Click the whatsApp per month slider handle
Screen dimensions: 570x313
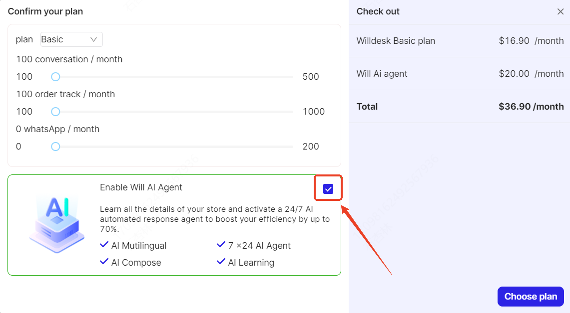click(55, 147)
